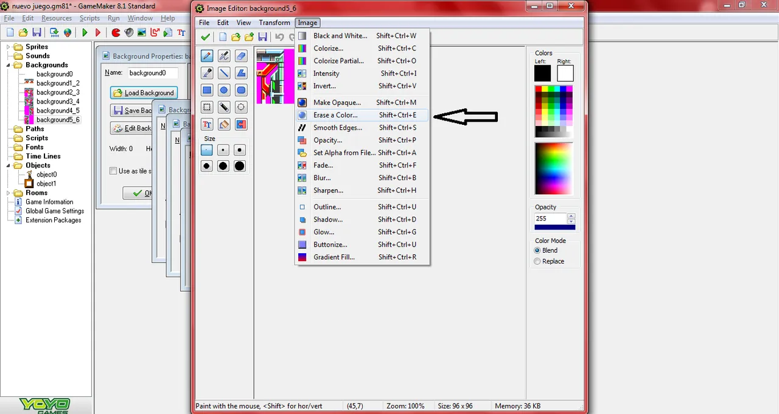Screen dimensions: 779x414
Task: Select the pencil drawing tool
Action: (207, 56)
